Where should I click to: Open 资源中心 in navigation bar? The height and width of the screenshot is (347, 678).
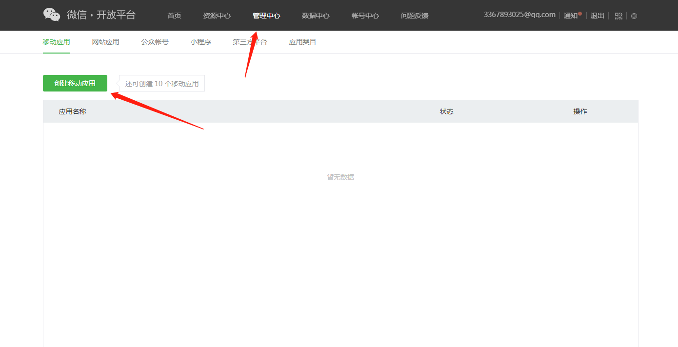[217, 16]
